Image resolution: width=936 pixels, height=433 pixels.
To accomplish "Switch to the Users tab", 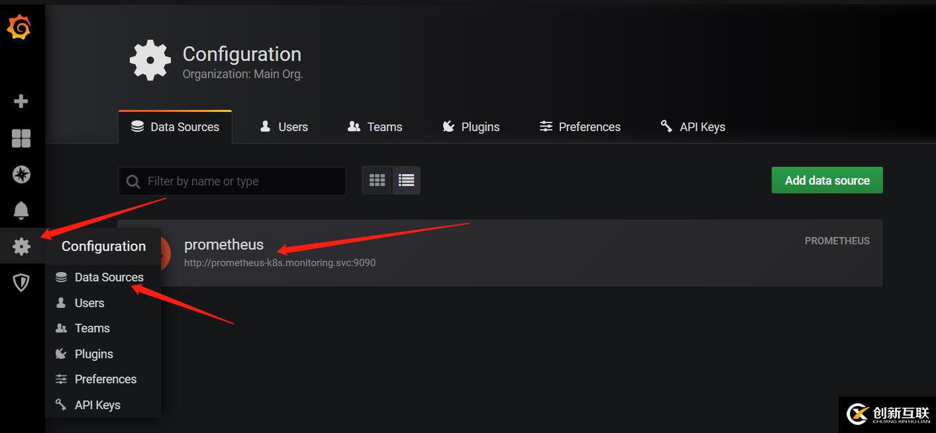I will [x=284, y=127].
